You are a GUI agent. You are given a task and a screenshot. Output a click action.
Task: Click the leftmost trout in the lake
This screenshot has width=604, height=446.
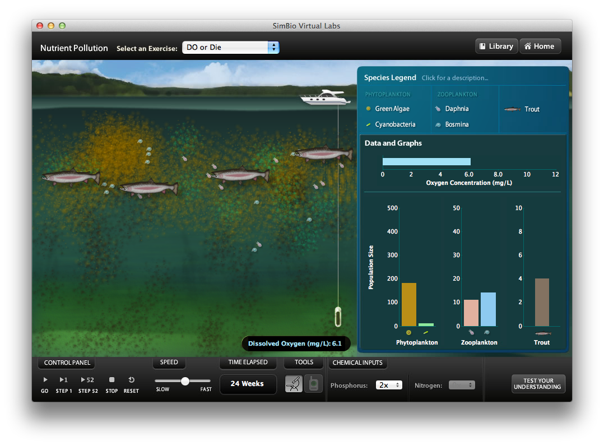[71, 177]
